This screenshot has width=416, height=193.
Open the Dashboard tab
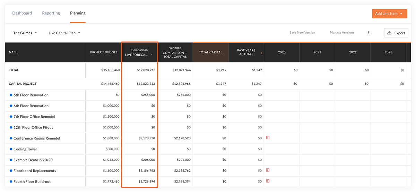click(x=22, y=13)
